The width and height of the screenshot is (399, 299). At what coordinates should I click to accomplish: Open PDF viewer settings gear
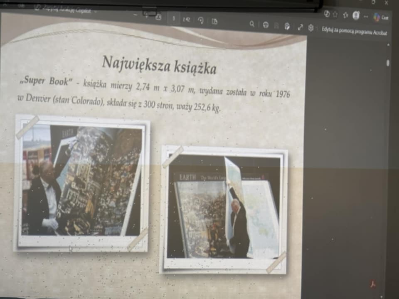[x=311, y=28]
